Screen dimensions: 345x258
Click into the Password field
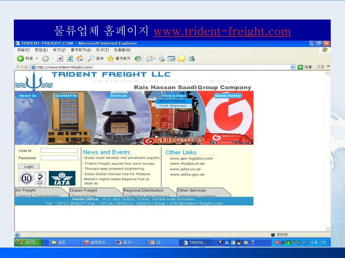(59, 158)
